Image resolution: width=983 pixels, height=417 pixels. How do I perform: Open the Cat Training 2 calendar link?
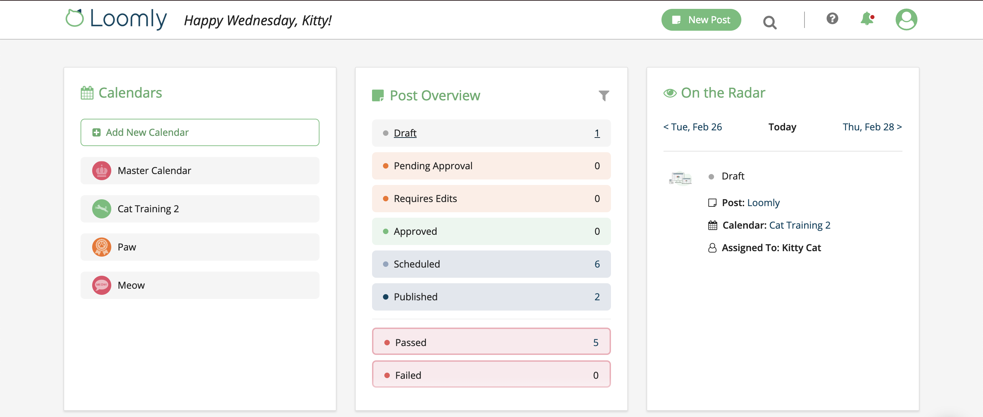point(800,225)
